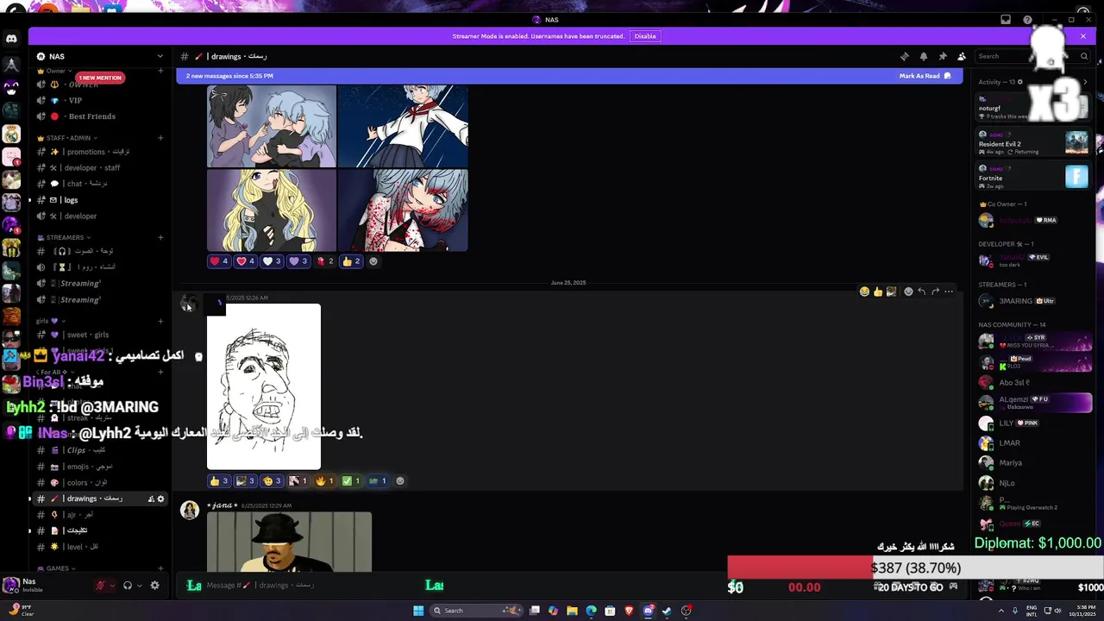Open the Threads icon in channel header

click(x=905, y=56)
